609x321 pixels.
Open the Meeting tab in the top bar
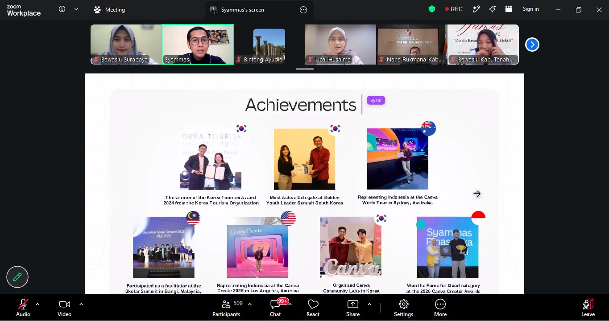click(x=109, y=9)
